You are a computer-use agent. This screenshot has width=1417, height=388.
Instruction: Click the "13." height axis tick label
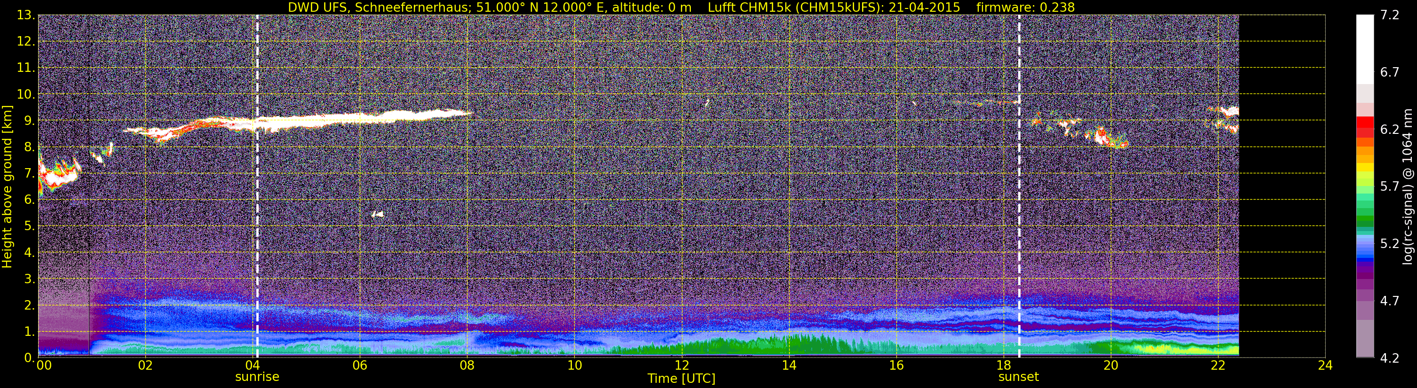click(x=26, y=15)
